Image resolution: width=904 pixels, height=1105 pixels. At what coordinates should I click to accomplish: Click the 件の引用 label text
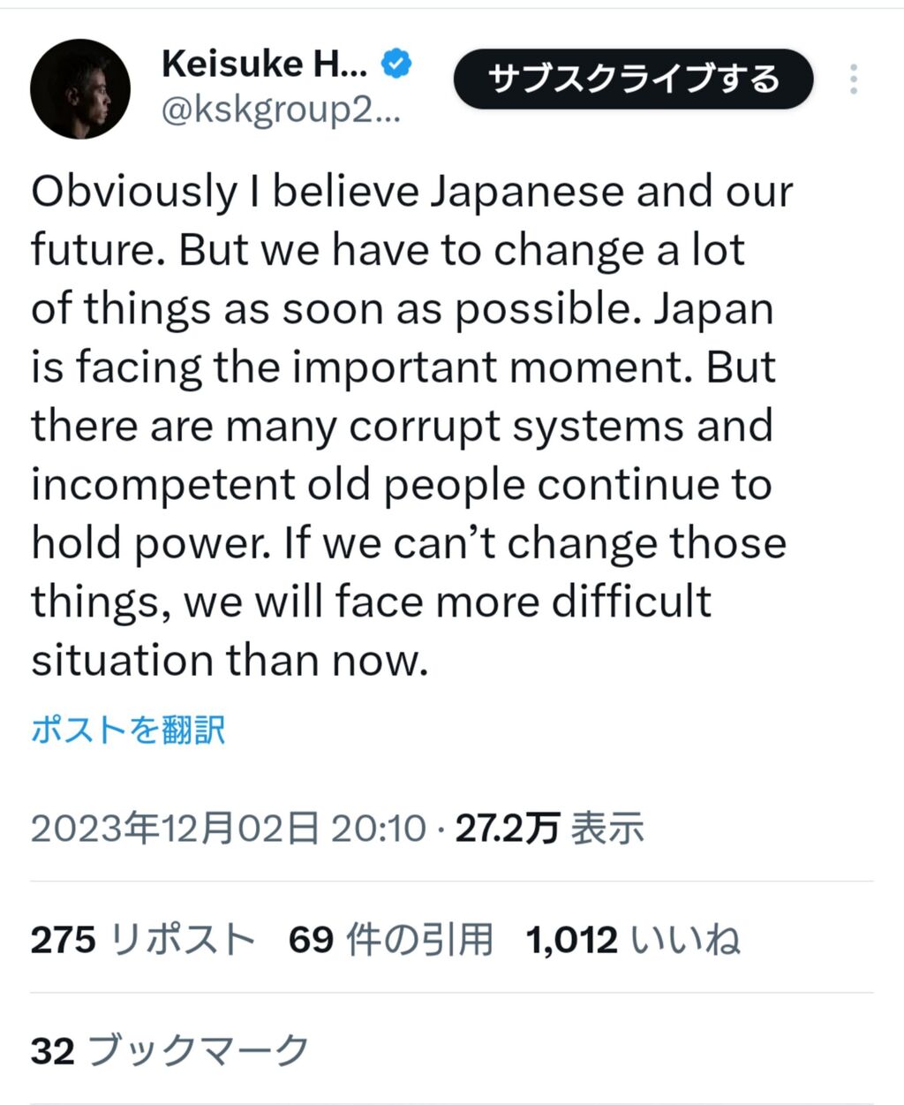(419, 939)
